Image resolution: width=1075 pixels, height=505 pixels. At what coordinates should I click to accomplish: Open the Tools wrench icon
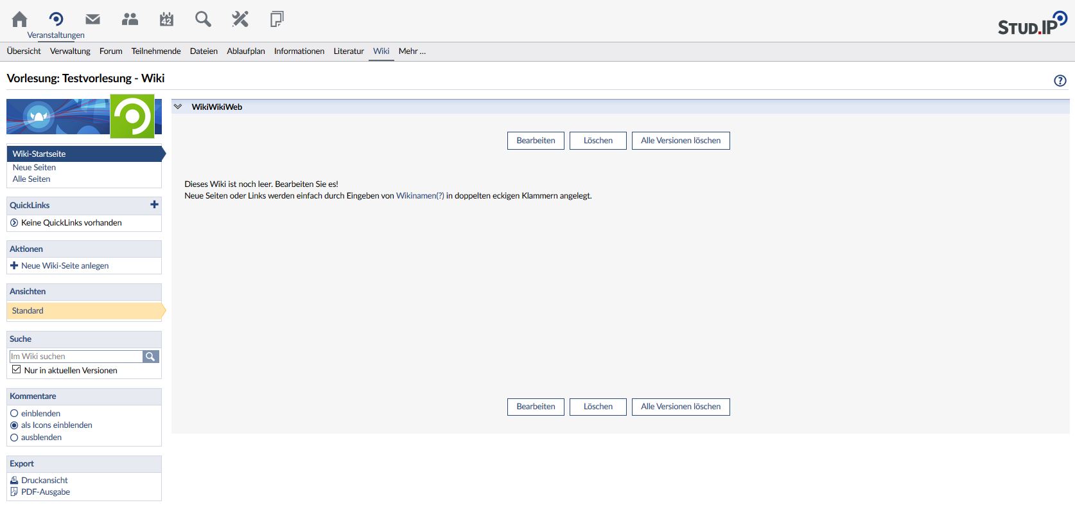240,19
